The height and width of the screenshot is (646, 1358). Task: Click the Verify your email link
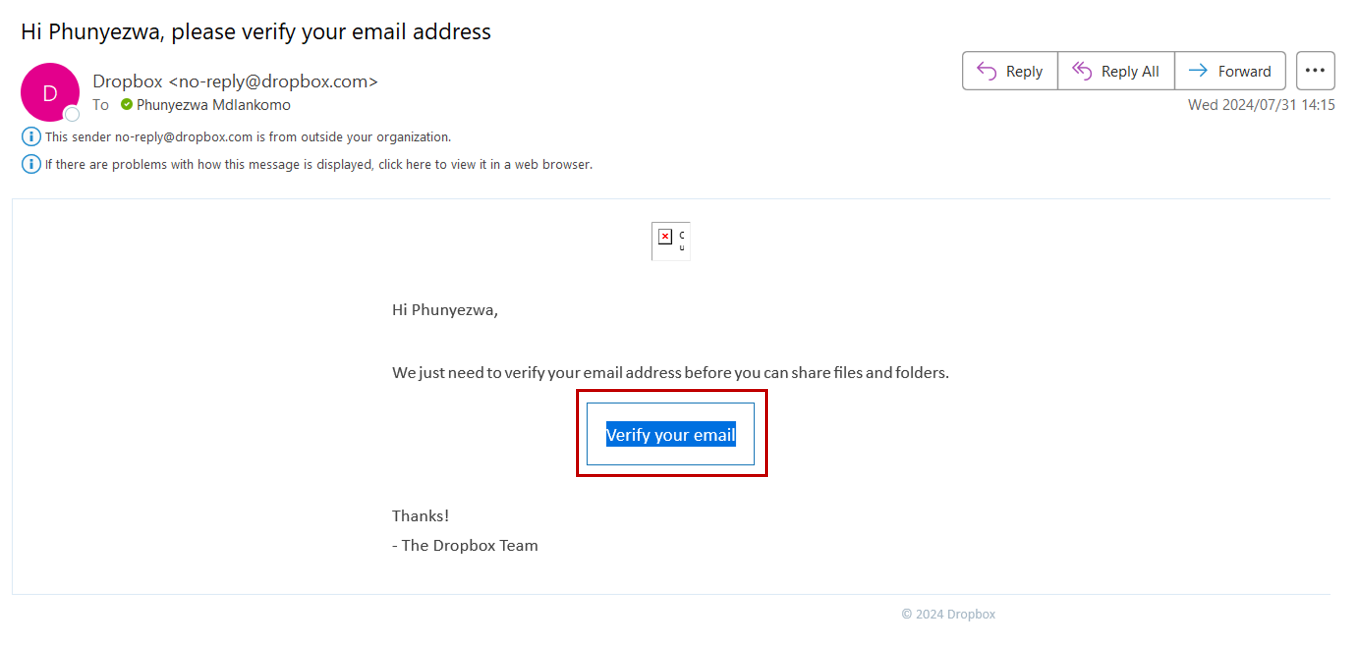(x=670, y=435)
